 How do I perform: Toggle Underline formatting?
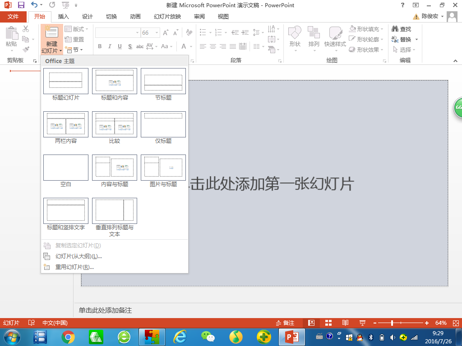[x=120, y=46]
